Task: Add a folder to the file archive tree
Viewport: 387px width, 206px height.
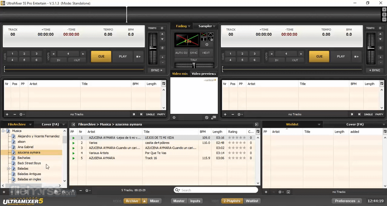Action: 4,192
